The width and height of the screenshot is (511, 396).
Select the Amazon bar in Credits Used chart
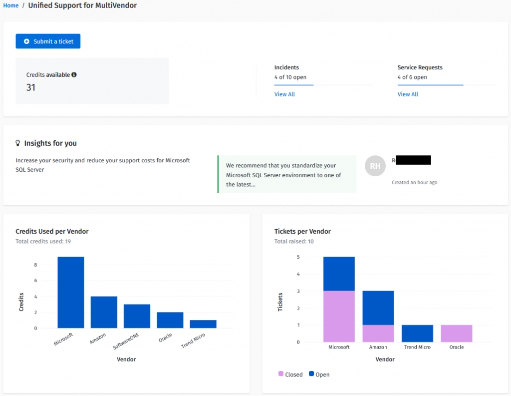point(104,312)
